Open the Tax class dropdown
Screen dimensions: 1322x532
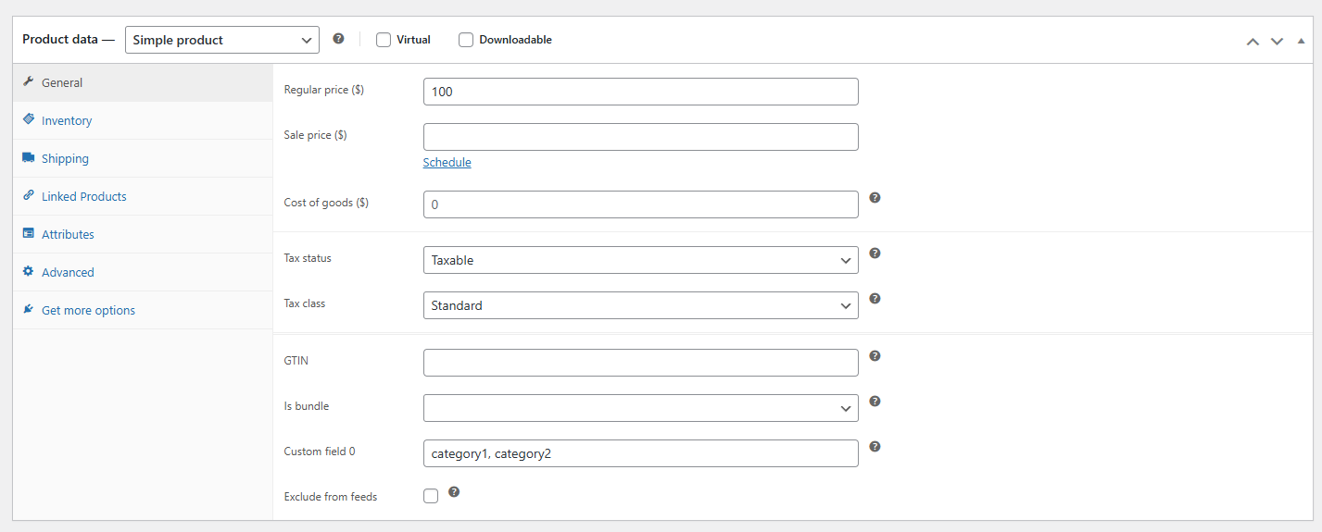click(x=640, y=305)
